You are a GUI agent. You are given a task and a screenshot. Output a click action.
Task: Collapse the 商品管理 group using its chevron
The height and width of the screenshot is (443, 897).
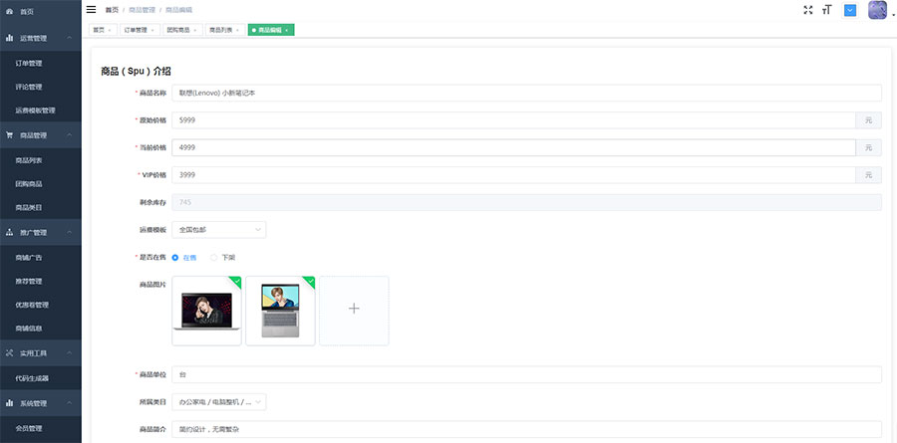[69, 135]
